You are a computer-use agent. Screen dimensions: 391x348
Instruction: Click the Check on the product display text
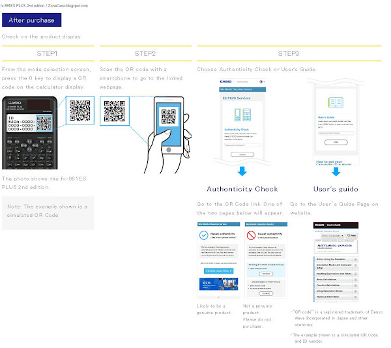[x=41, y=36]
